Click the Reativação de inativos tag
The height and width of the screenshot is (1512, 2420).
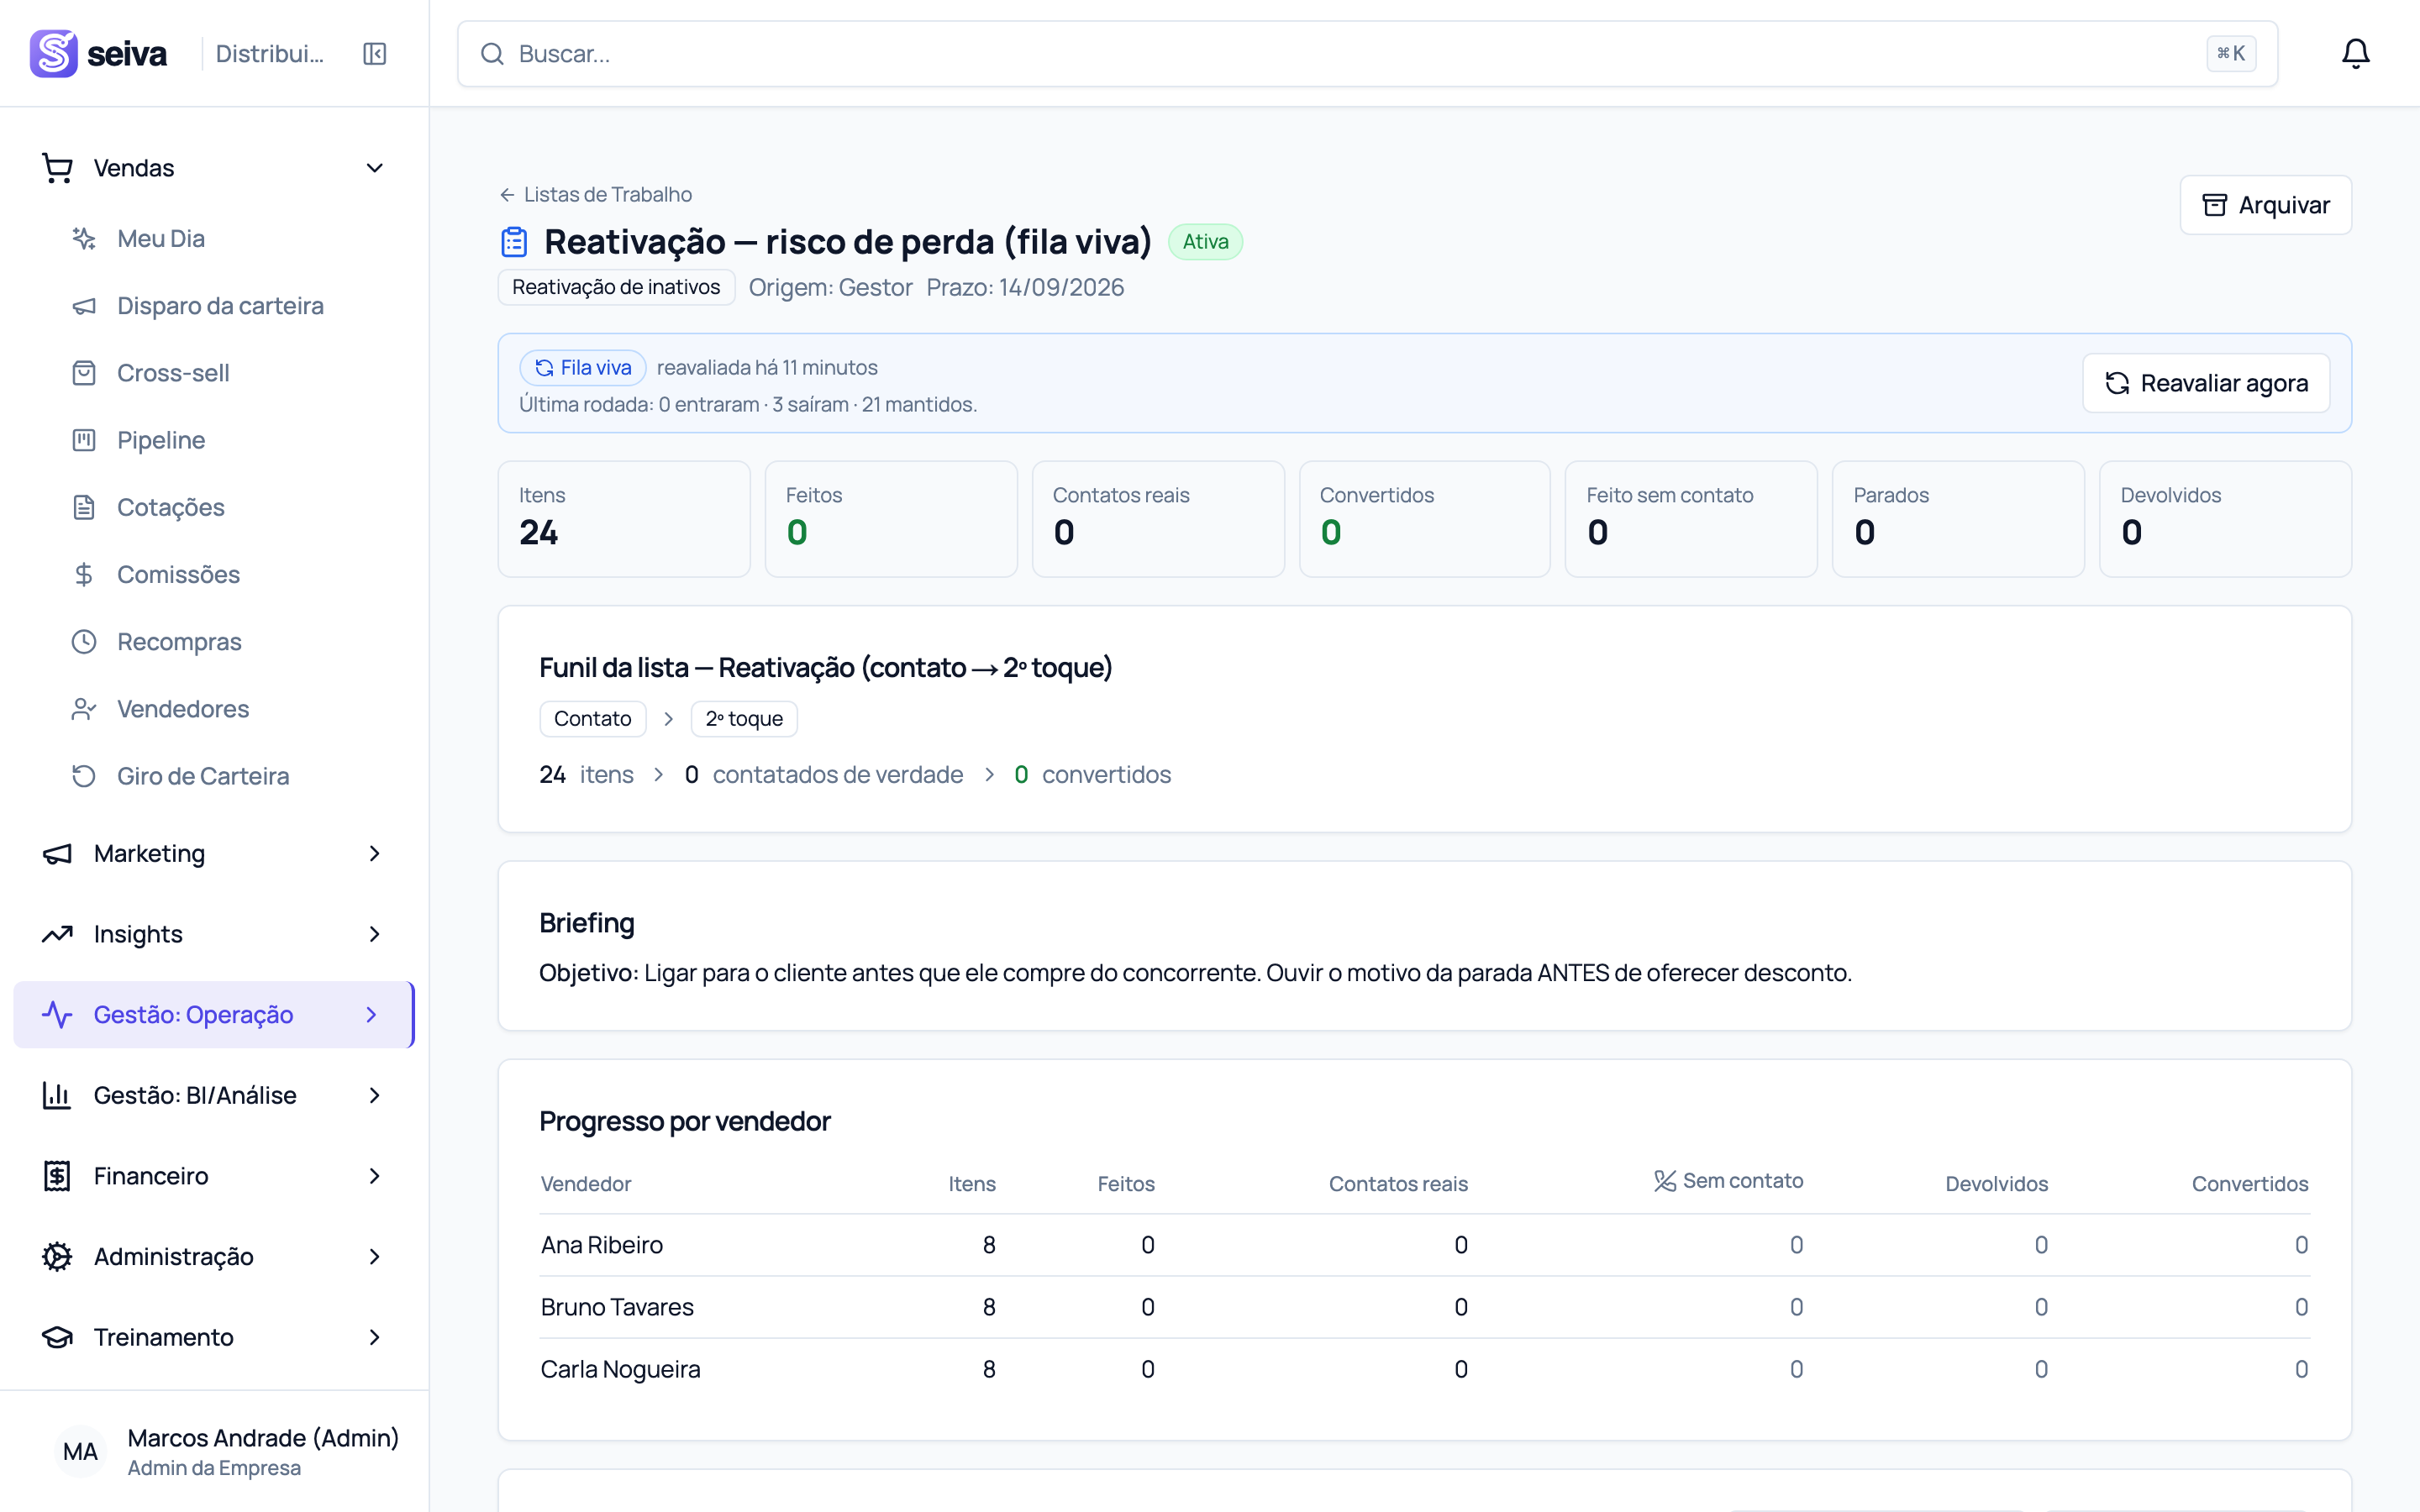(616, 287)
